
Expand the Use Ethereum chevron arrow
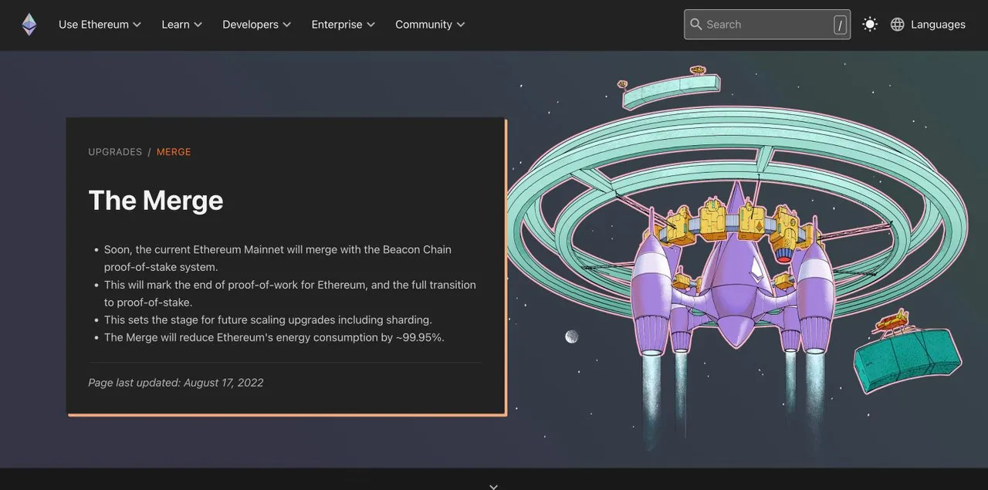tap(137, 25)
